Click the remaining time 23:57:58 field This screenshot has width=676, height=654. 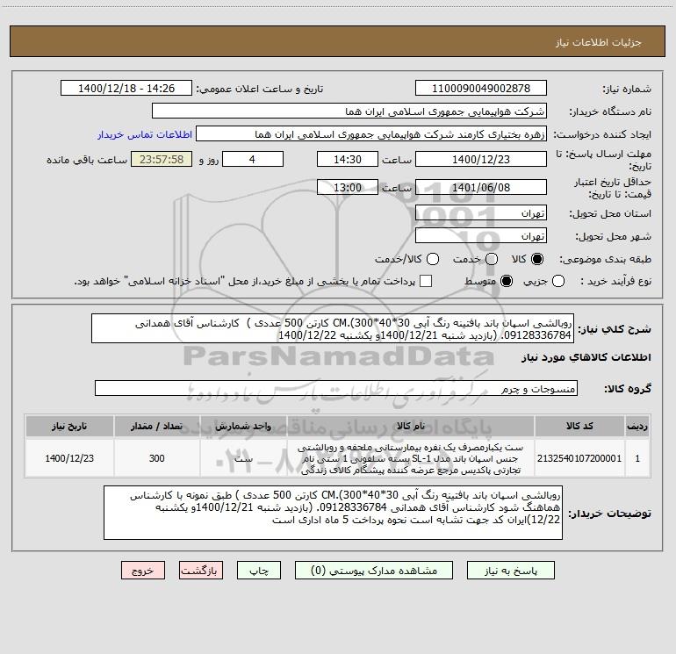click(162, 159)
